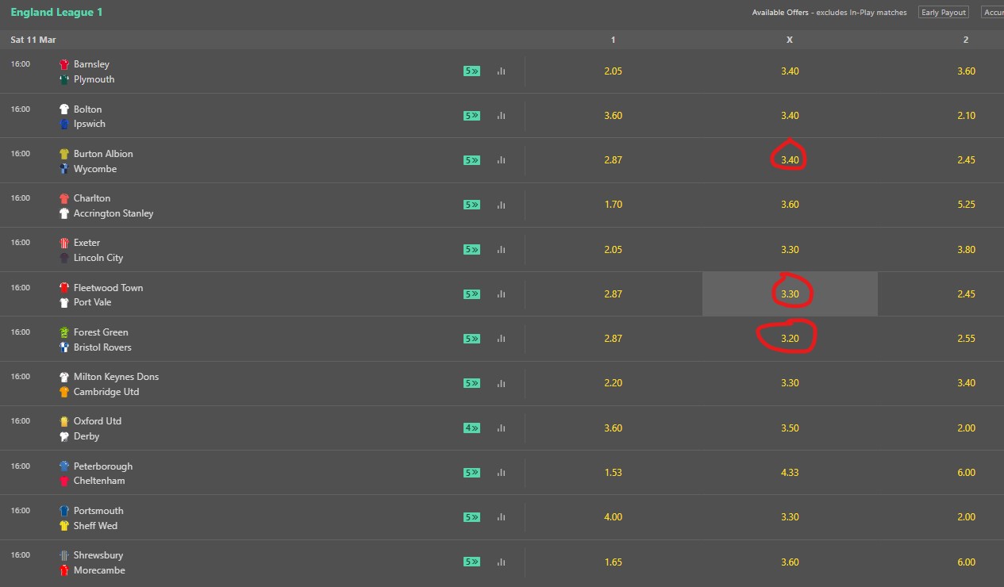
Task: Click the 5 markets badge for Charlton match
Action: [471, 205]
